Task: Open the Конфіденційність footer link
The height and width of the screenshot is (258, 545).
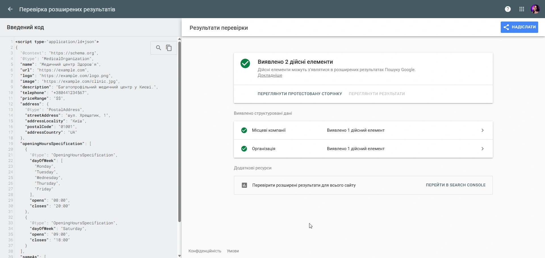Action: [205, 251]
